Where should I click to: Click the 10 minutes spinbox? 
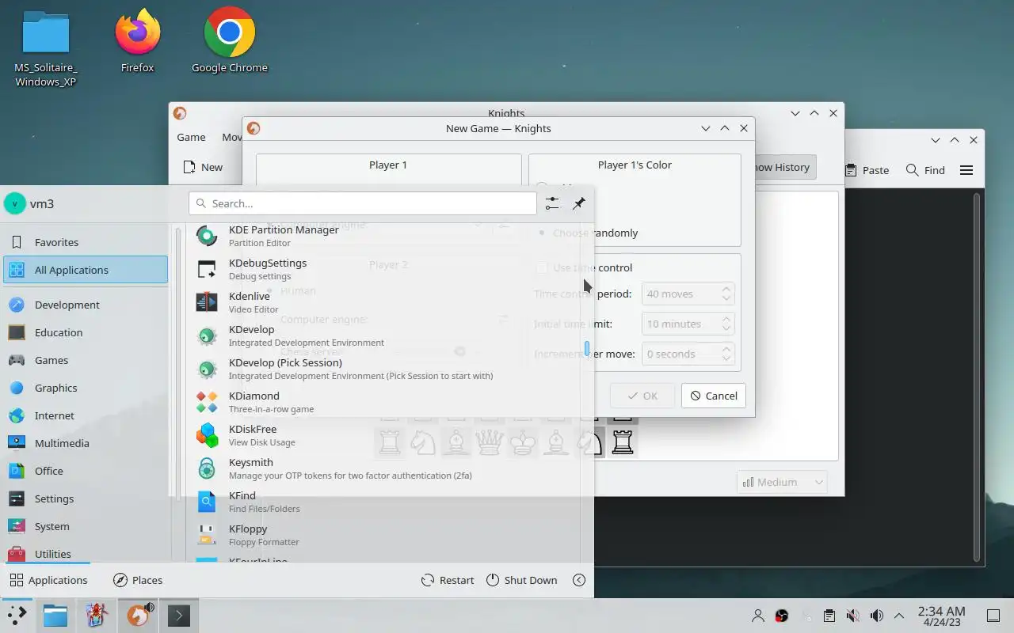[x=688, y=324]
